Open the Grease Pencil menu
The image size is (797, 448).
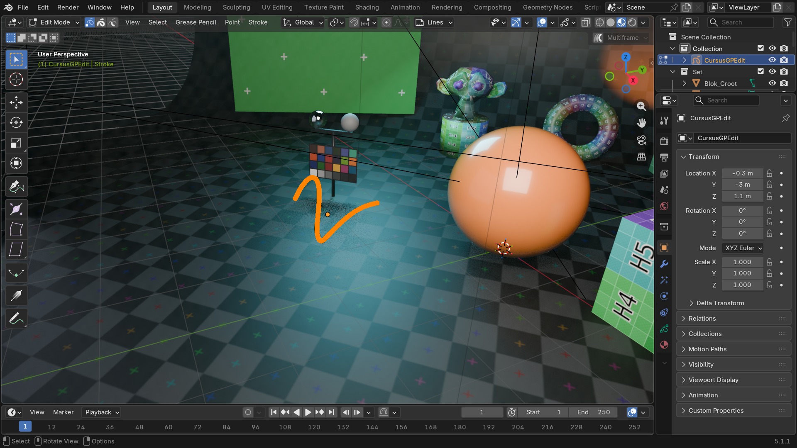coord(196,22)
